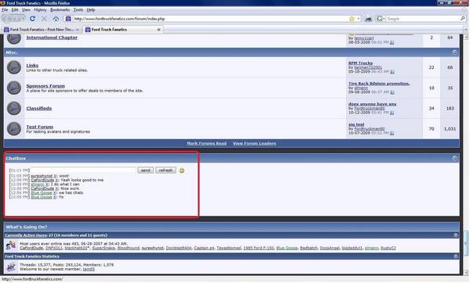The width and height of the screenshot is (470, 283).
Task: Refresh the chatbox messages
Action: (165, 170)
